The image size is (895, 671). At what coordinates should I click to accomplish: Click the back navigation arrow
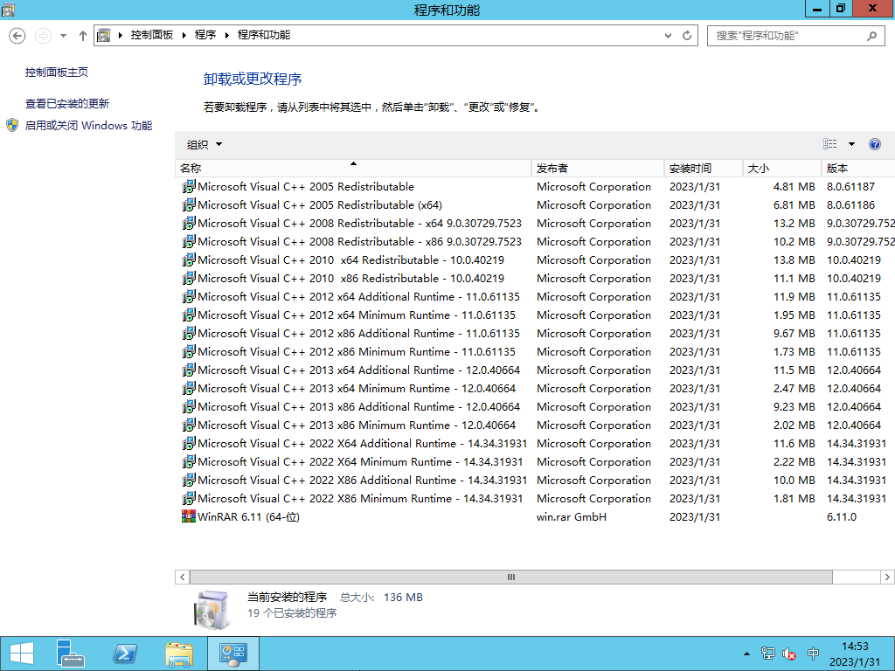point(17,36)
